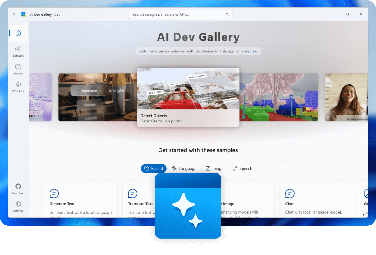Viewport: 376px width, 255px height.
Task: Toggle the Language sample filter
Action: [185, 168]
